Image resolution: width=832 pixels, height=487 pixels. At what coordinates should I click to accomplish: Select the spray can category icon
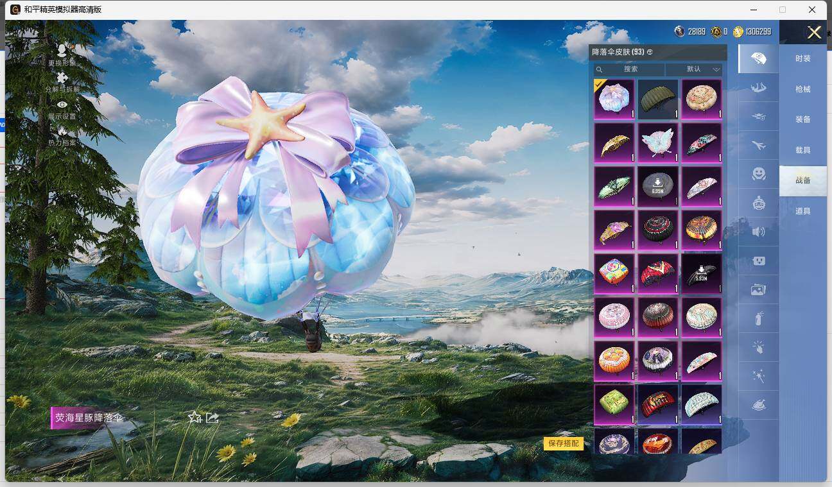(758, 318)
